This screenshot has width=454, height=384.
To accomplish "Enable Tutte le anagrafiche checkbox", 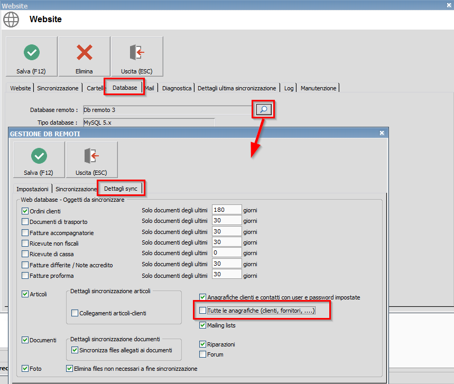I will pyautogui.click(x=202, y=311).
